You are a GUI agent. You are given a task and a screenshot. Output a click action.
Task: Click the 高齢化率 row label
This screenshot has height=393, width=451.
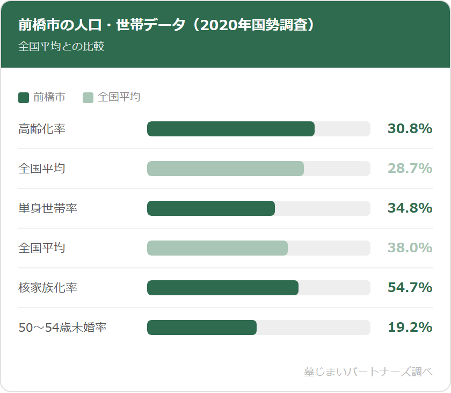click(x=42, y=129)
